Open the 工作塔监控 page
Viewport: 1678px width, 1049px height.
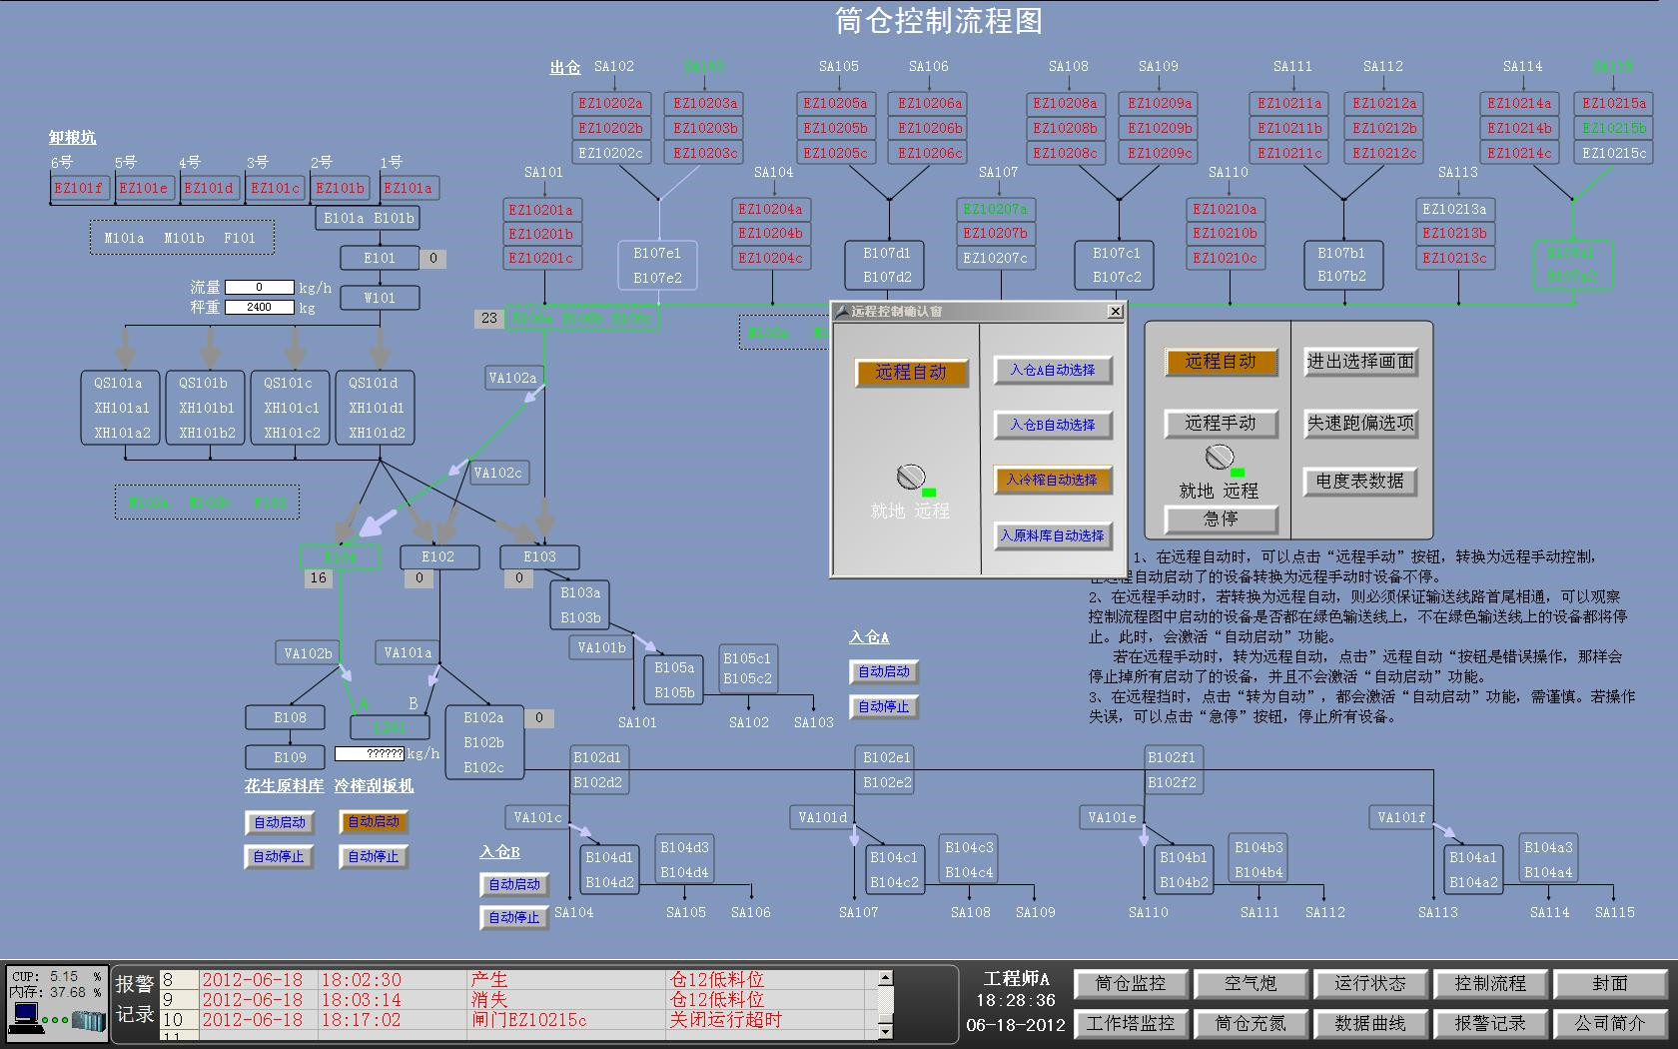(x=1131, y=1024)
